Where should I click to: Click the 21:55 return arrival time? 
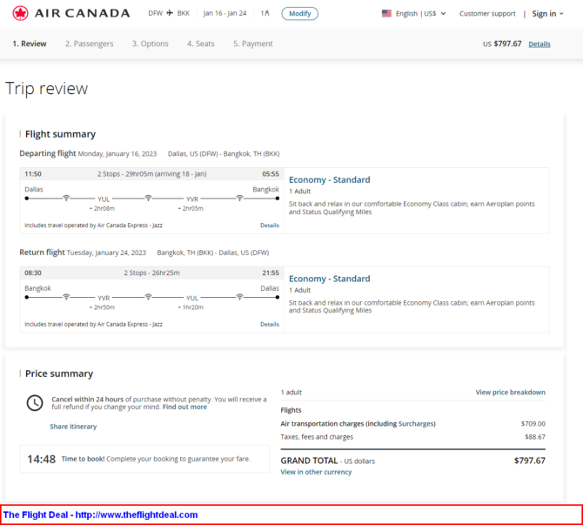[271, 273]
